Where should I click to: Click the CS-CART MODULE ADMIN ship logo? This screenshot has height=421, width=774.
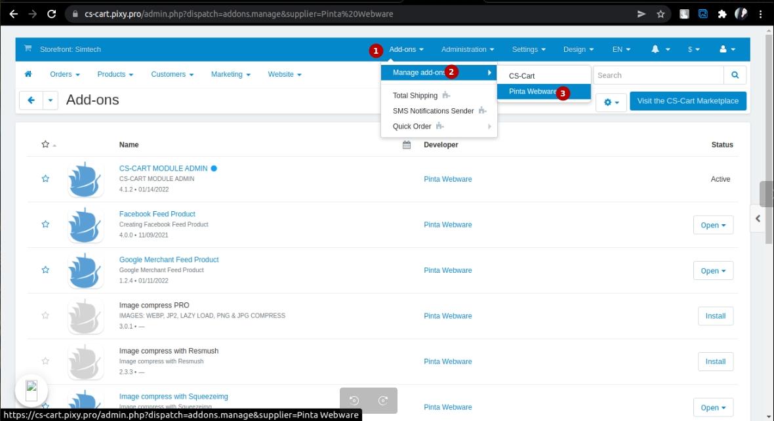pyautogui.click(x=85, y=179)
